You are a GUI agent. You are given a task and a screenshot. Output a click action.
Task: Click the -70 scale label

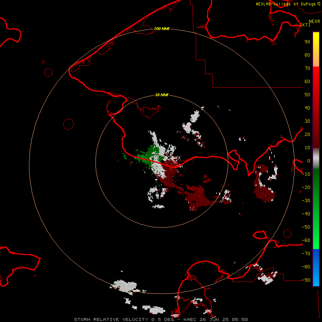point(306,254)
